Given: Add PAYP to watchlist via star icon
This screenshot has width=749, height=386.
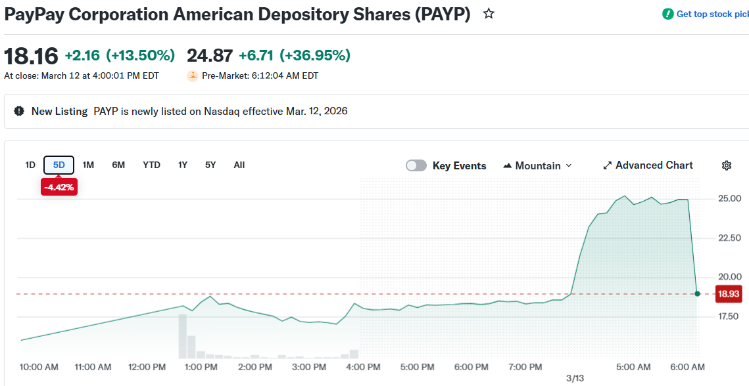Looking at the screenshot, I should pyautogui.click(x=489, y=13).
